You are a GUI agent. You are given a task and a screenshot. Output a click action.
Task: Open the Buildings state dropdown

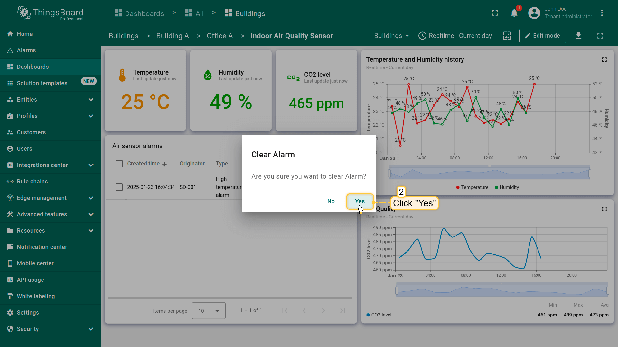pos(391,36)
